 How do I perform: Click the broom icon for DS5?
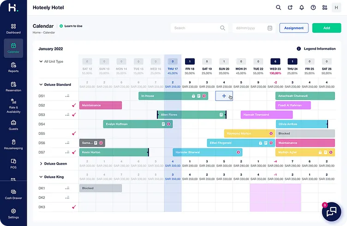click(74, 133)
